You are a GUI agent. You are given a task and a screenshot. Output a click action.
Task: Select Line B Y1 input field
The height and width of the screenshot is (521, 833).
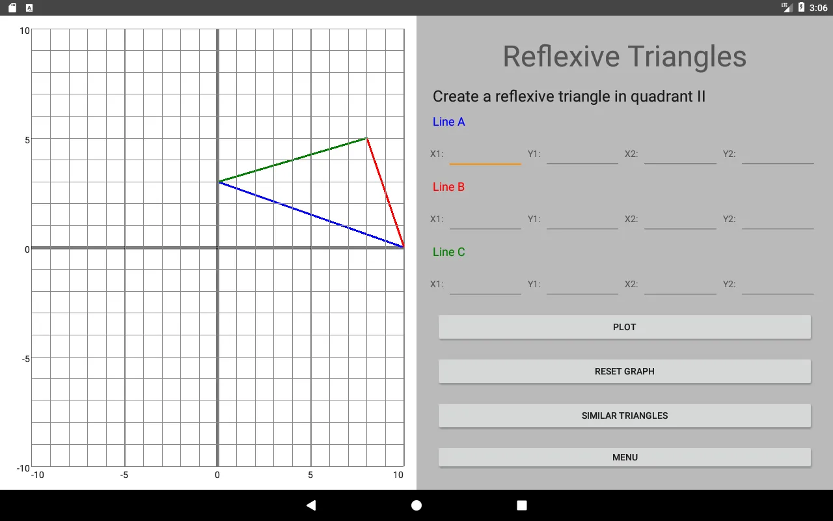(582, 219)
